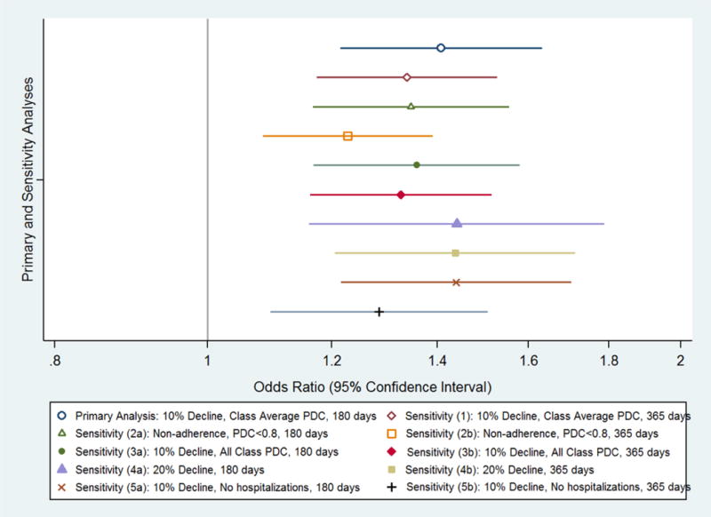Select the filled red diamond legend icon for Sensitivity (3b)

click(393, 451)
